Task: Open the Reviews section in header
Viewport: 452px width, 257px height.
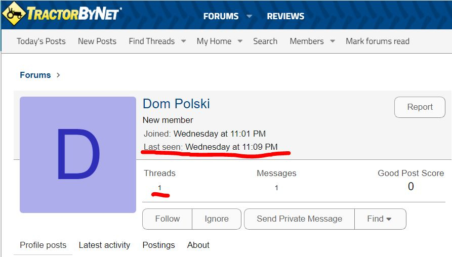Action: pos(285,16)
